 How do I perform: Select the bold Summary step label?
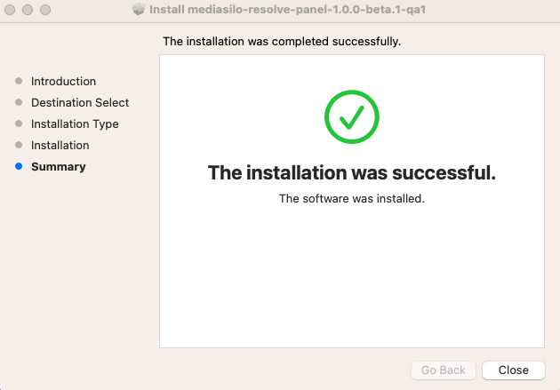(59, 166)
